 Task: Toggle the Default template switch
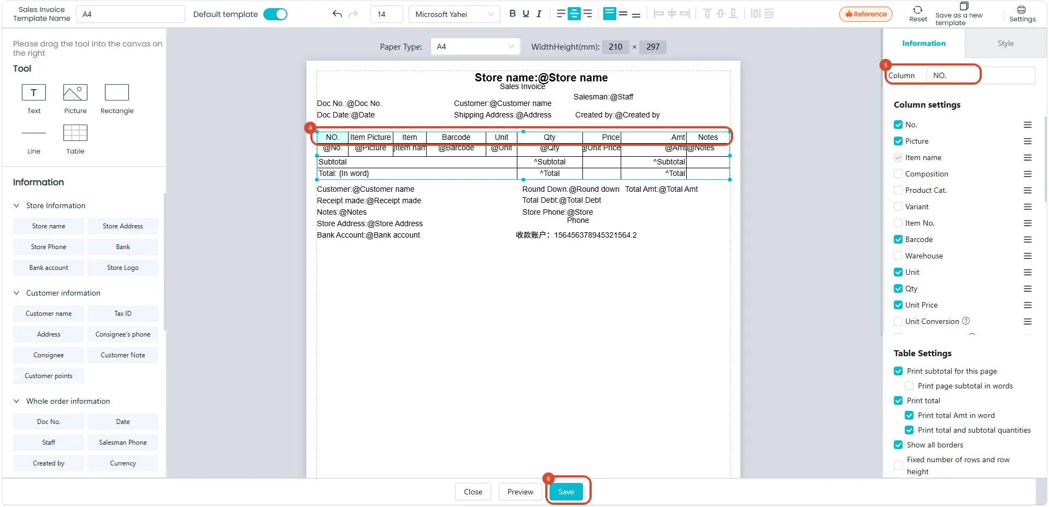click(x=275, y=14)
